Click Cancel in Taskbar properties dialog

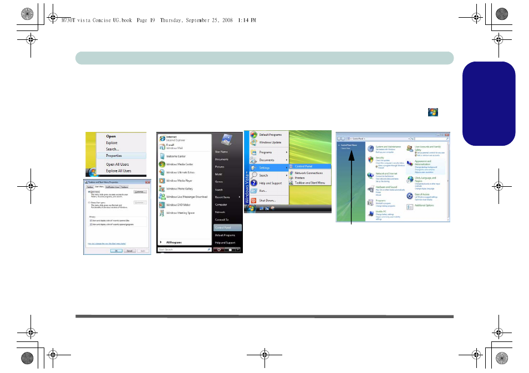coord(130,251)
